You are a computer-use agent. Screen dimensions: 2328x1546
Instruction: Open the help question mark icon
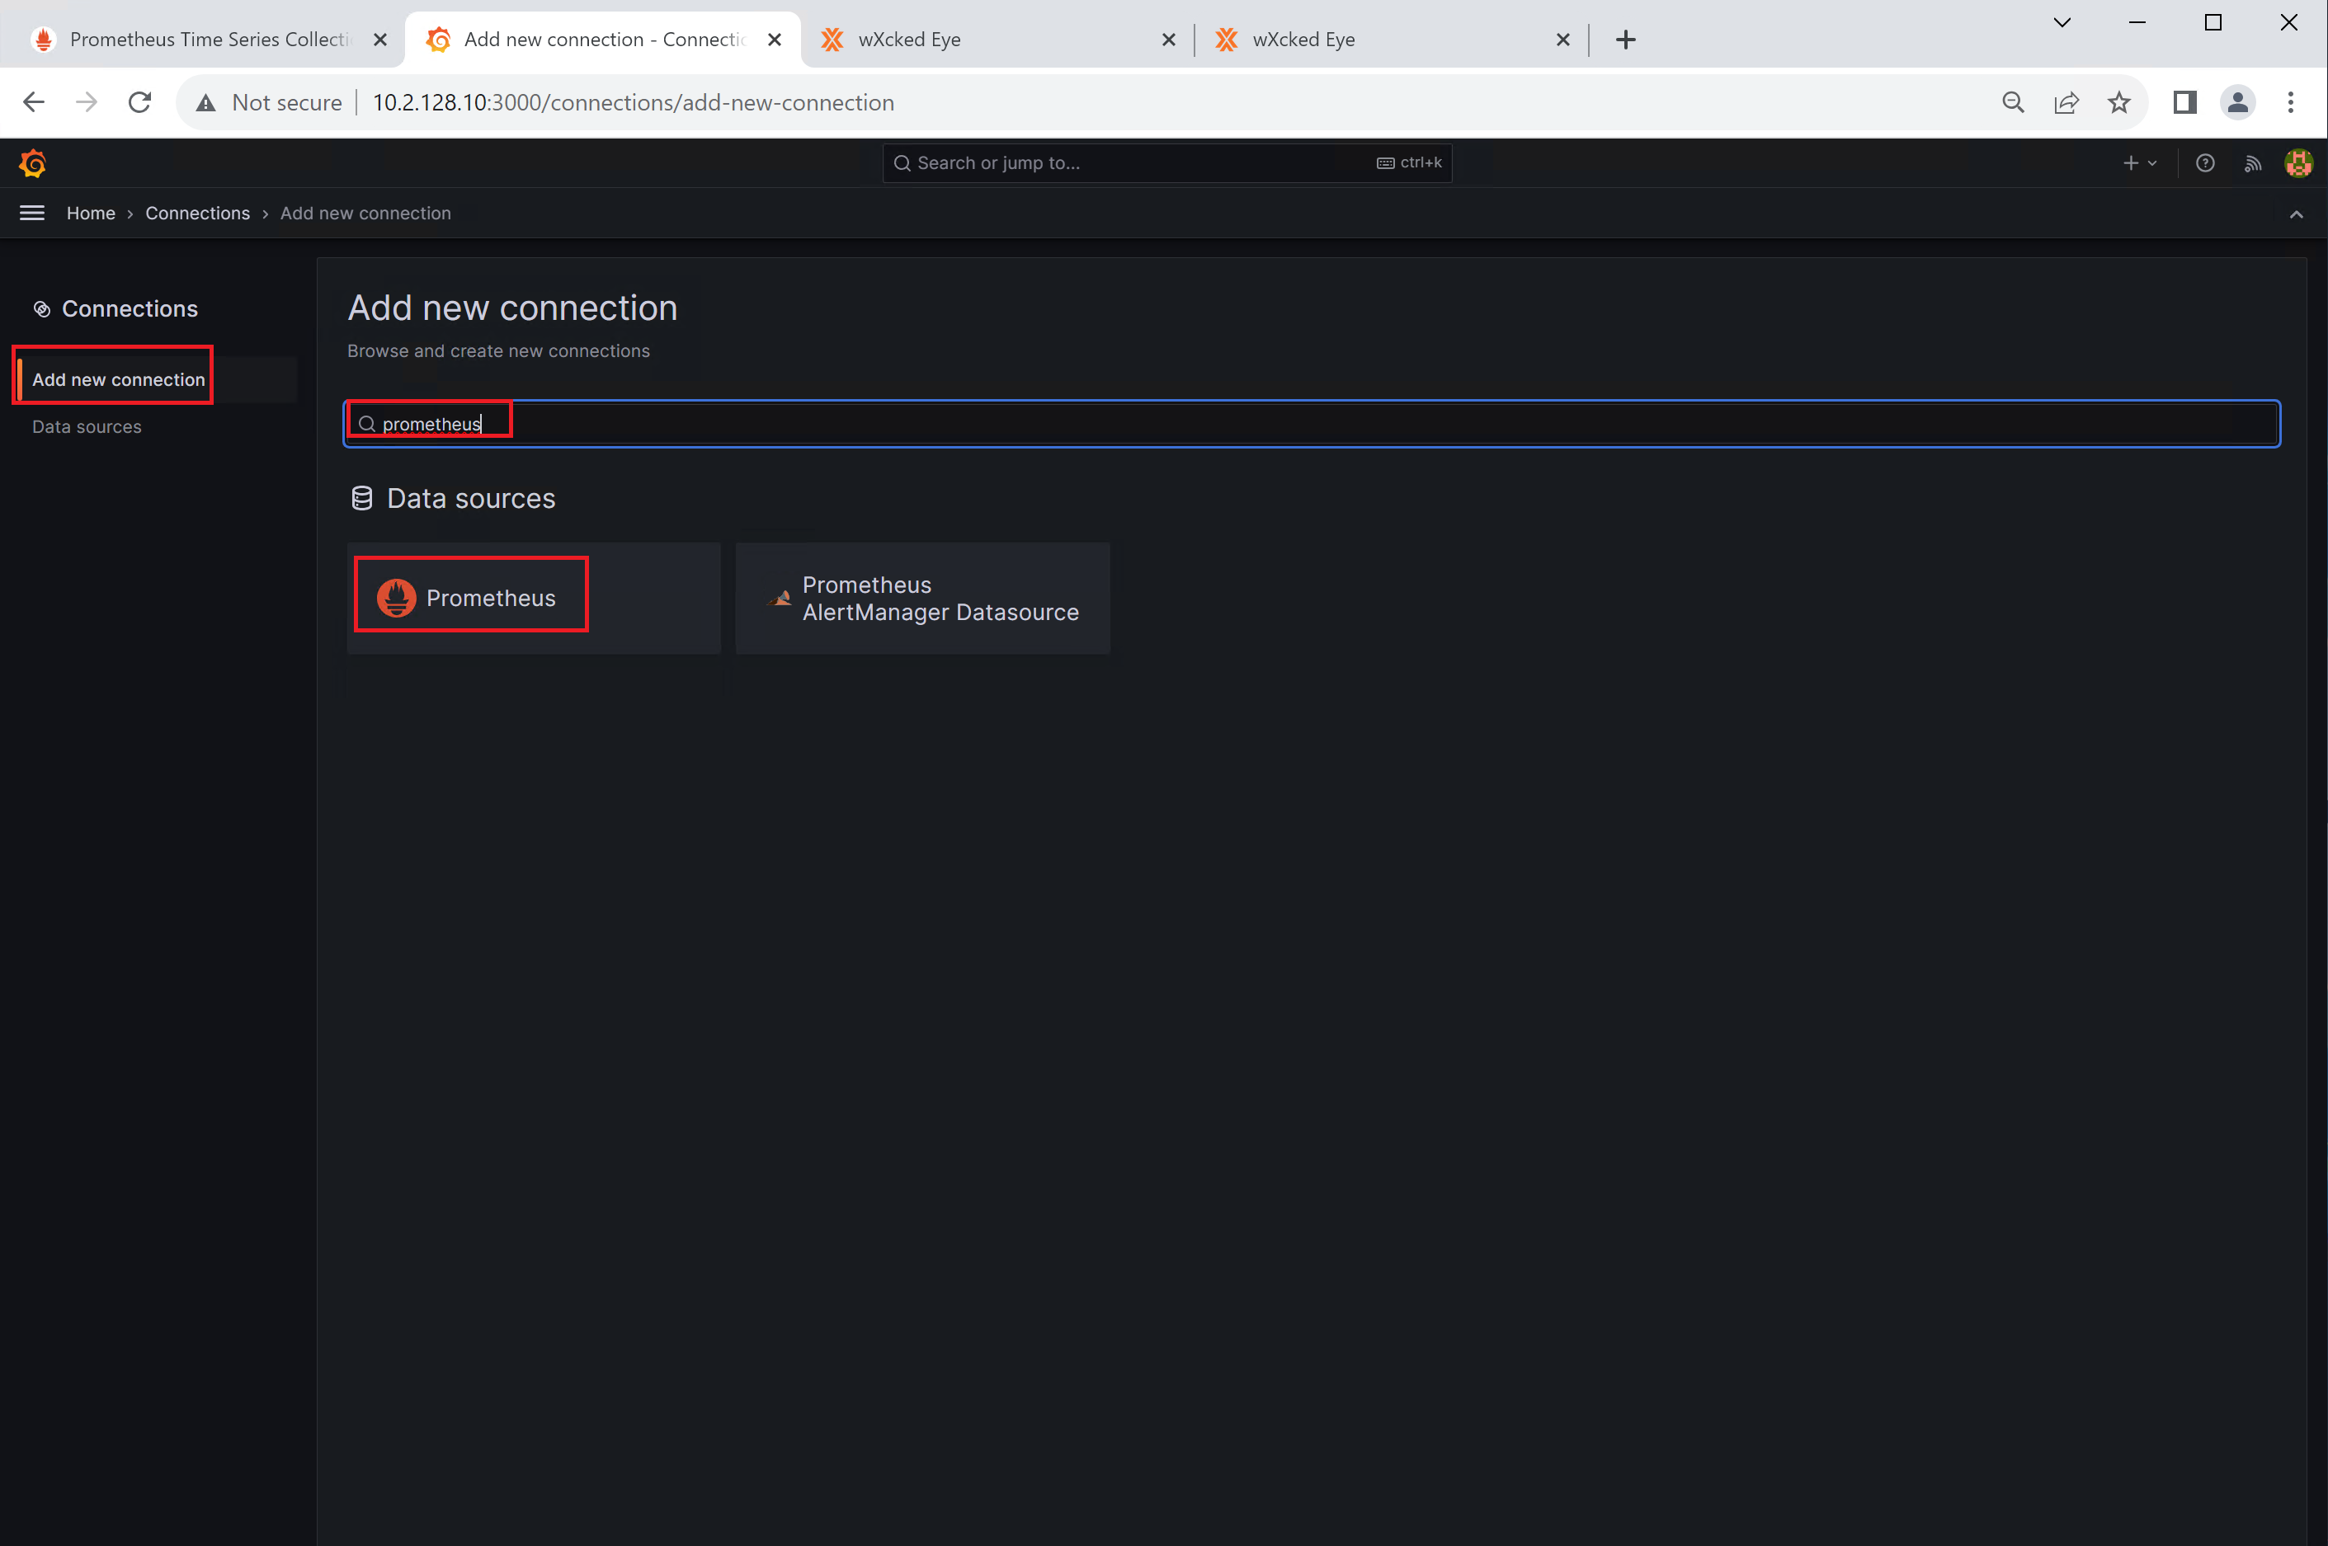point(2205,162)
